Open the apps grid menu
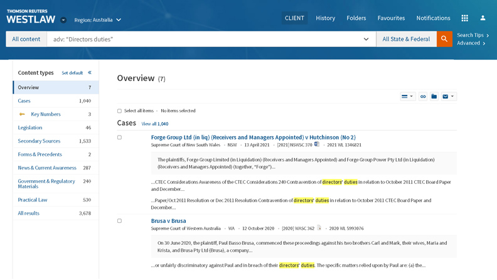This screenshot has width=497, height=280. coord(464,18)
